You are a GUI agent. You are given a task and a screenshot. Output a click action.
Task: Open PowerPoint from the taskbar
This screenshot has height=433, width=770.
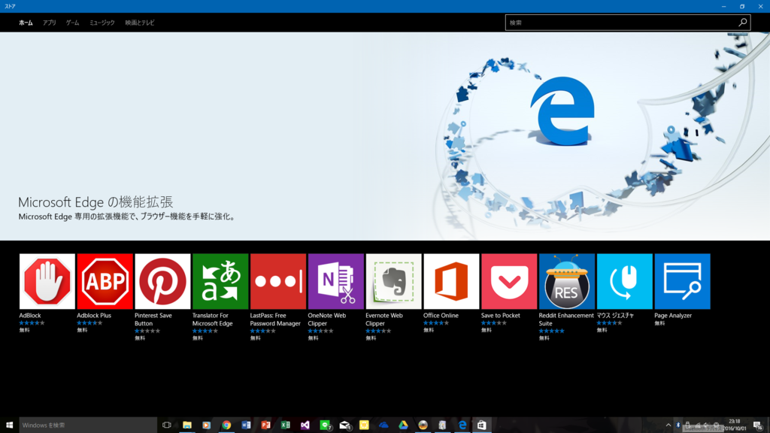265,425
